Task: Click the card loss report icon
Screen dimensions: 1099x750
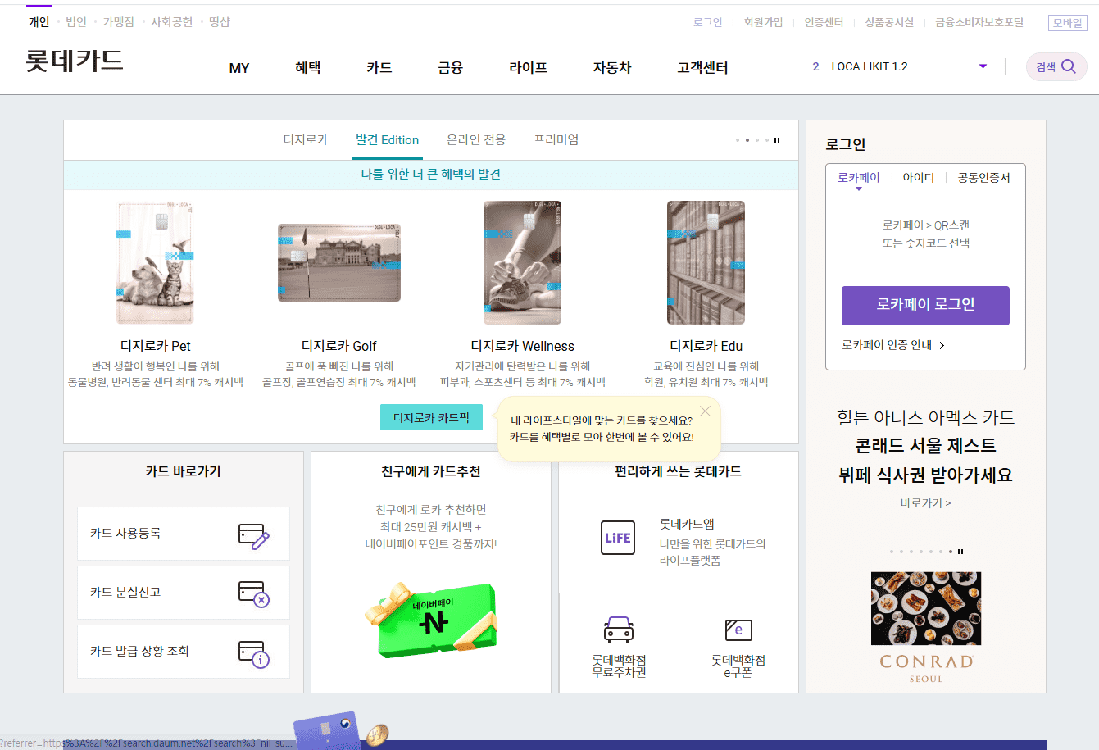Action: pyautogui.click(x=253, y=593)
